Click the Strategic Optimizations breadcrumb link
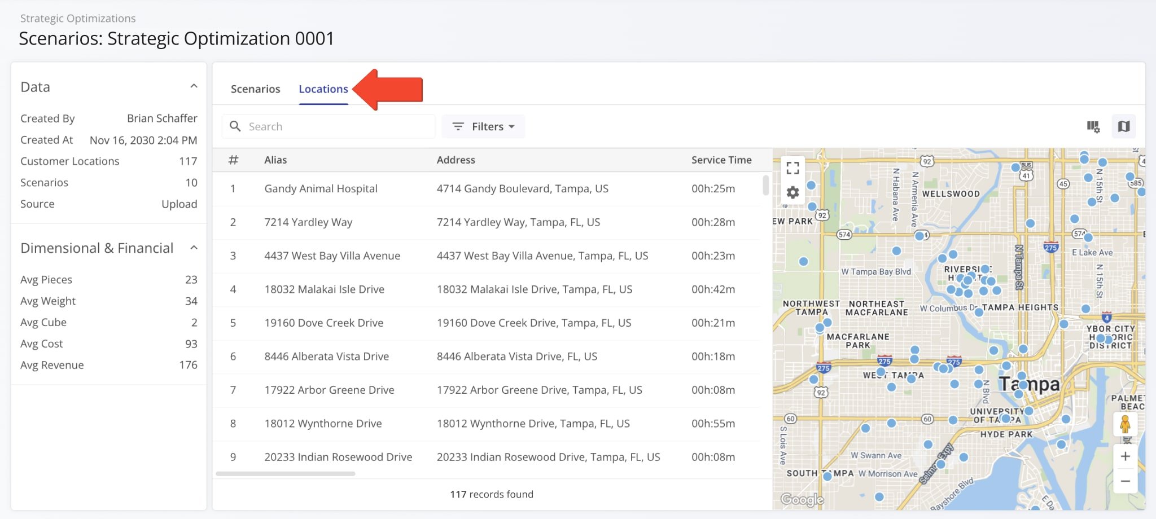 tap(78, 18)
